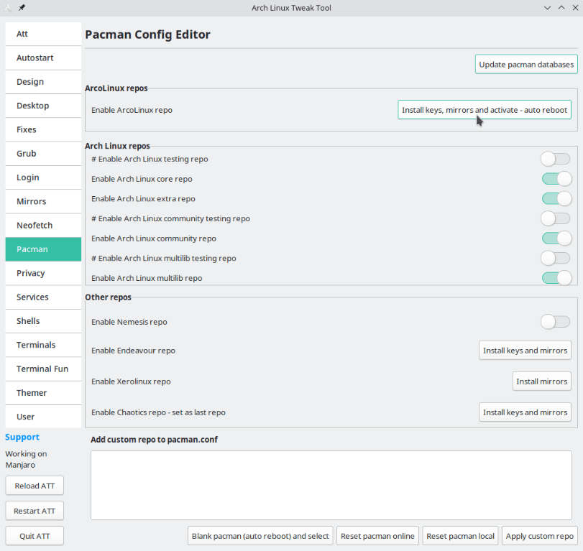Install keys and mirrors for Endeavour repo

click(525, 351)
